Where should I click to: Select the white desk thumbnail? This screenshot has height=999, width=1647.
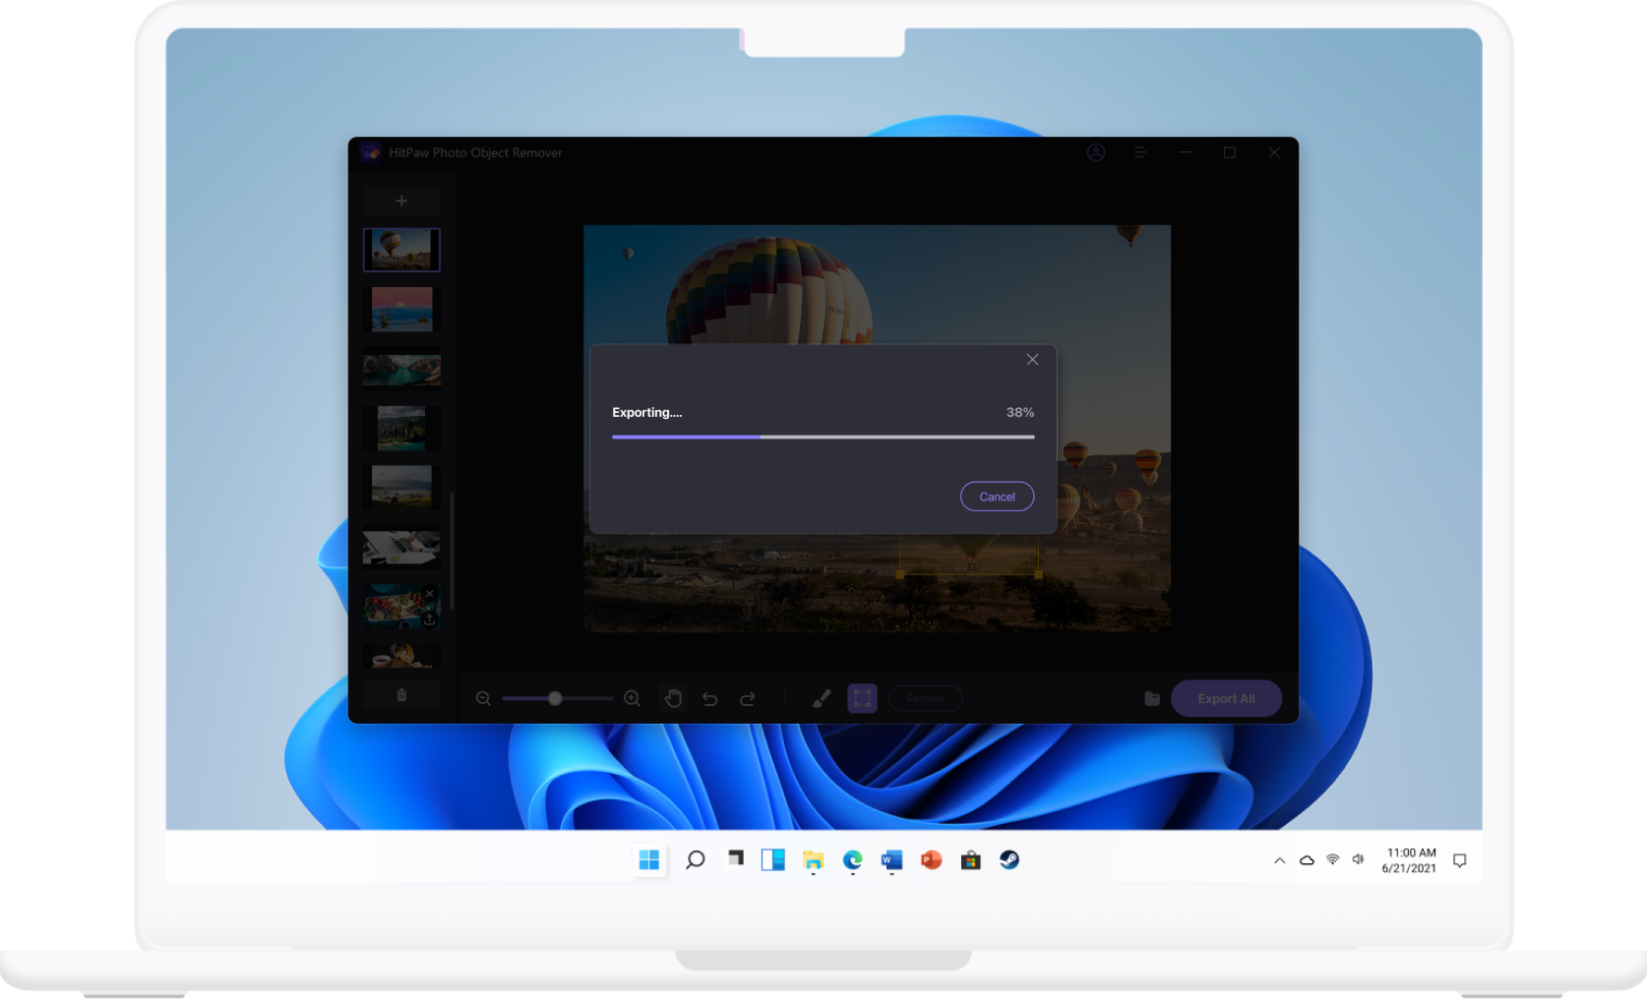click(401, 547)
